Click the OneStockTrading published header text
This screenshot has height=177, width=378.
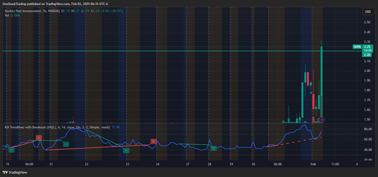(x=55, y=4)
